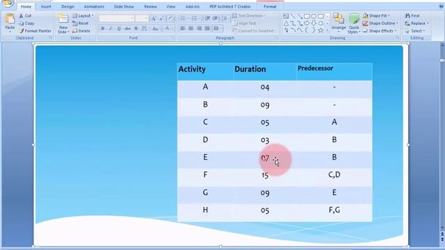Image resolution: width=445 pixels, height=250 pixels.
Task: Click the Grow Font icon
Action: pos(153,19)
